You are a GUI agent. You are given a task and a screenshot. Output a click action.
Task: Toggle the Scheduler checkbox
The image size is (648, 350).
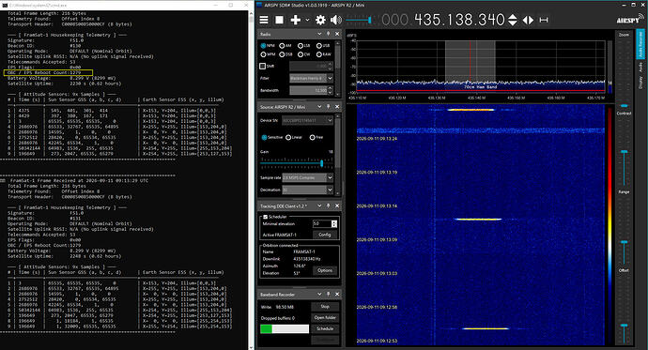tap(266, 217)
